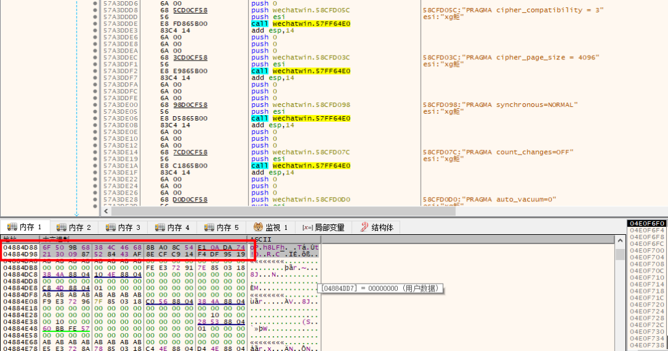
Task: Toggle breakpoint dot at row 57A3DDDE
Action: (95, 24)
